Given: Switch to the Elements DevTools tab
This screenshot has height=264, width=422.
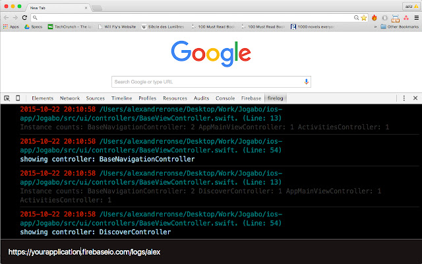Looking at the screenshot, I should pos(42,98).
